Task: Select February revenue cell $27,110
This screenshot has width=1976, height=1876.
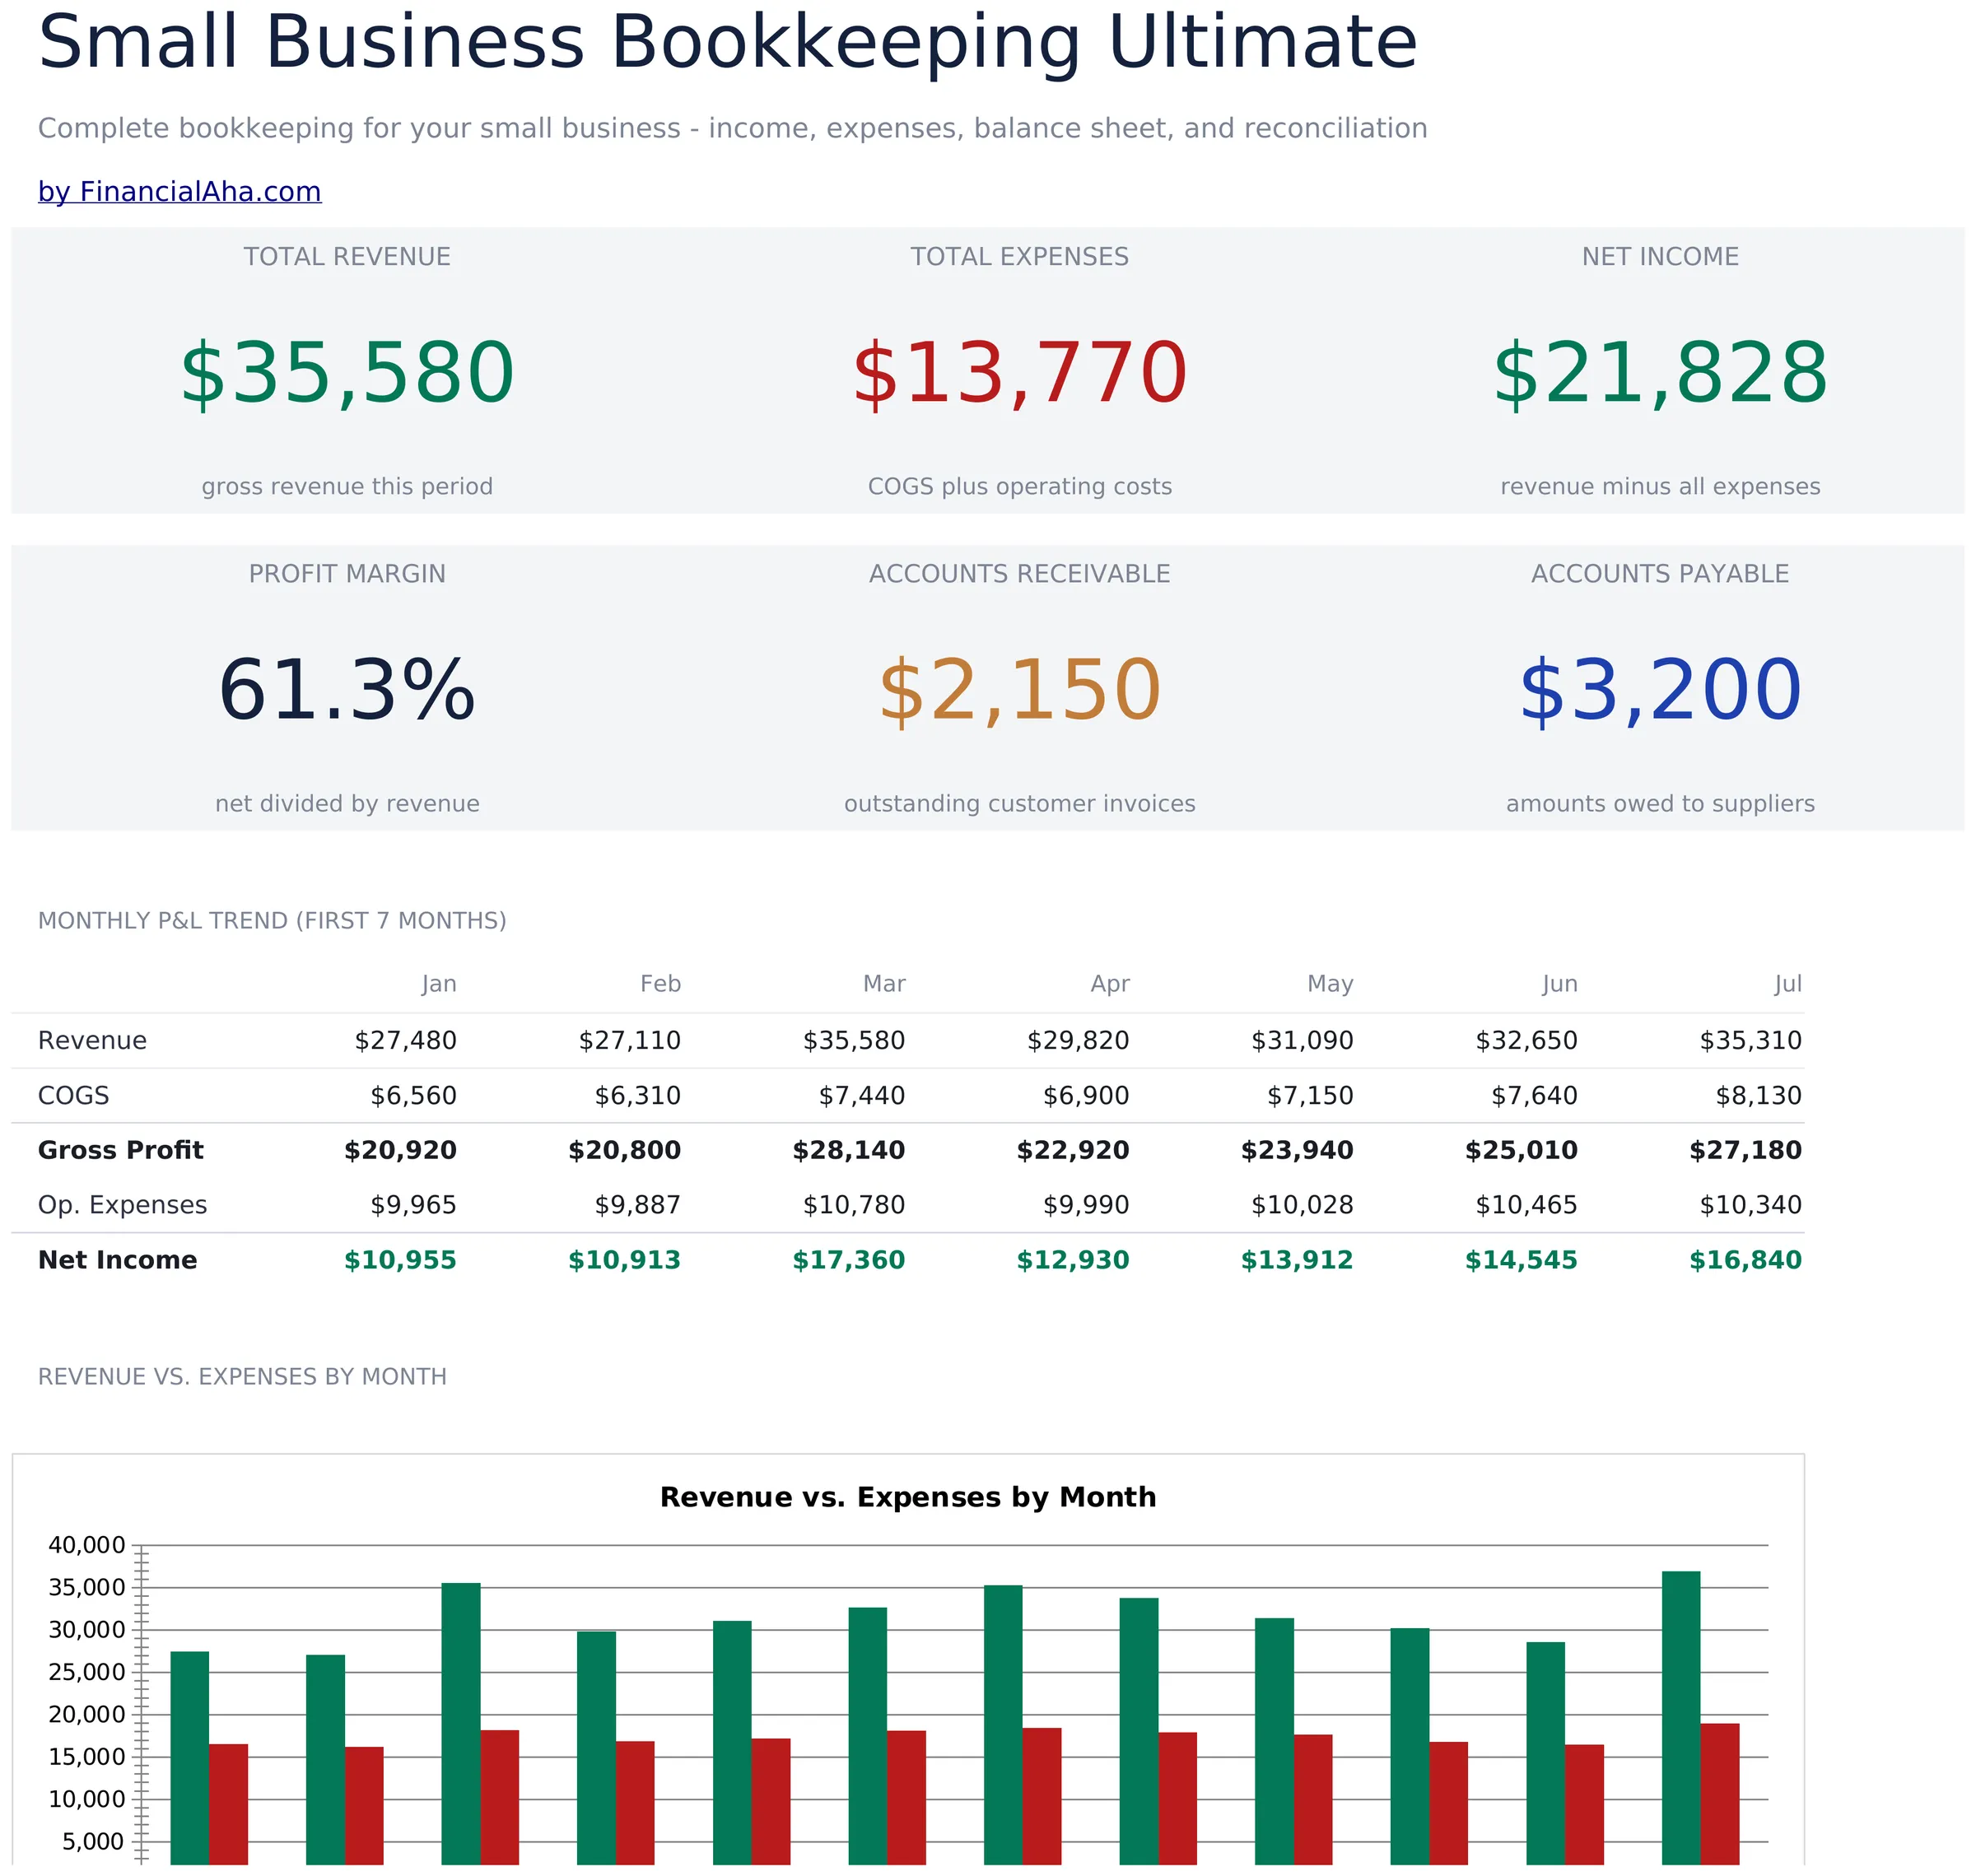Action: [x=629, y=1041]
